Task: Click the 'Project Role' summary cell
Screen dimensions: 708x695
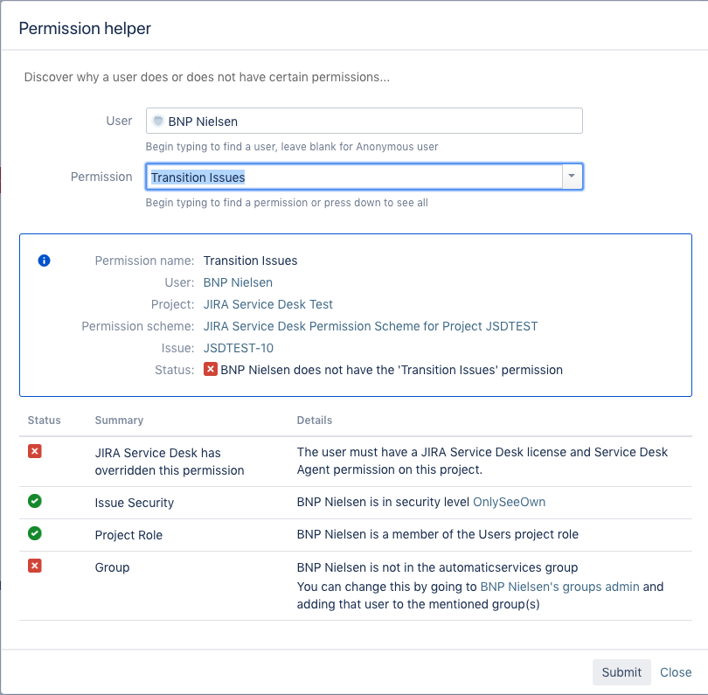Action: tap(128, 535)
